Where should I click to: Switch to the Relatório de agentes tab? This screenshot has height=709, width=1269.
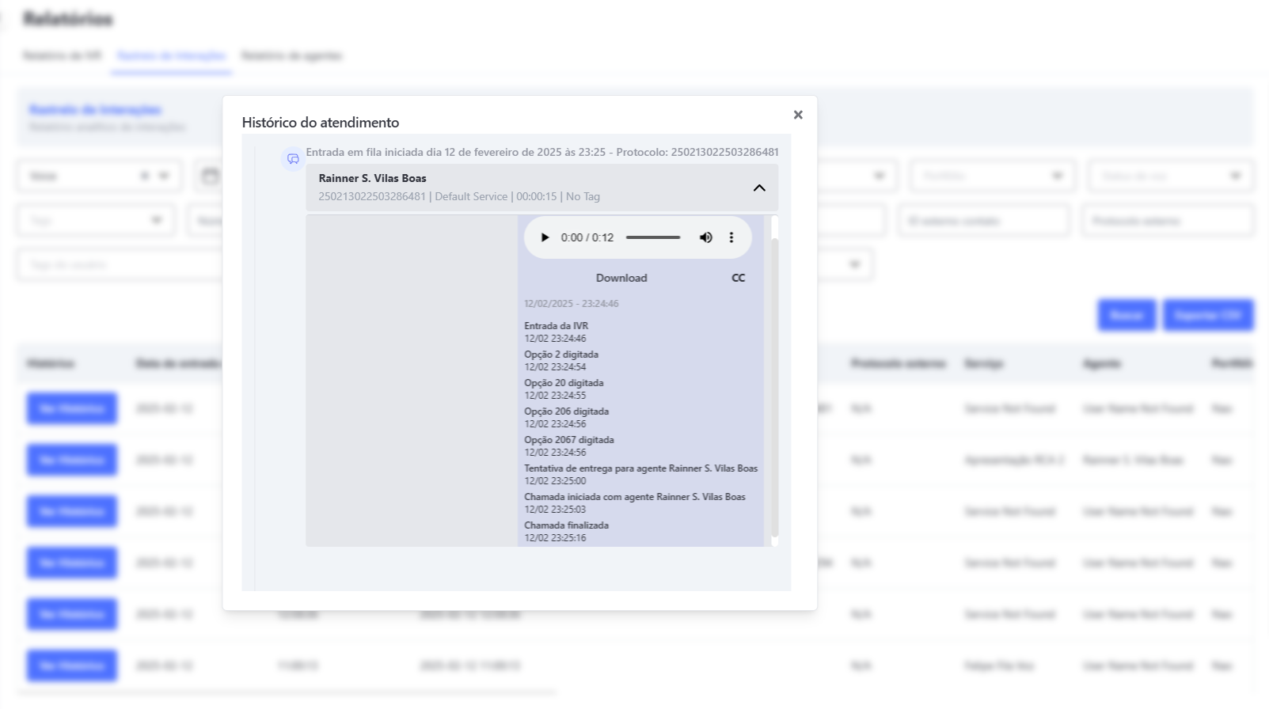click(x=291, y=55)
